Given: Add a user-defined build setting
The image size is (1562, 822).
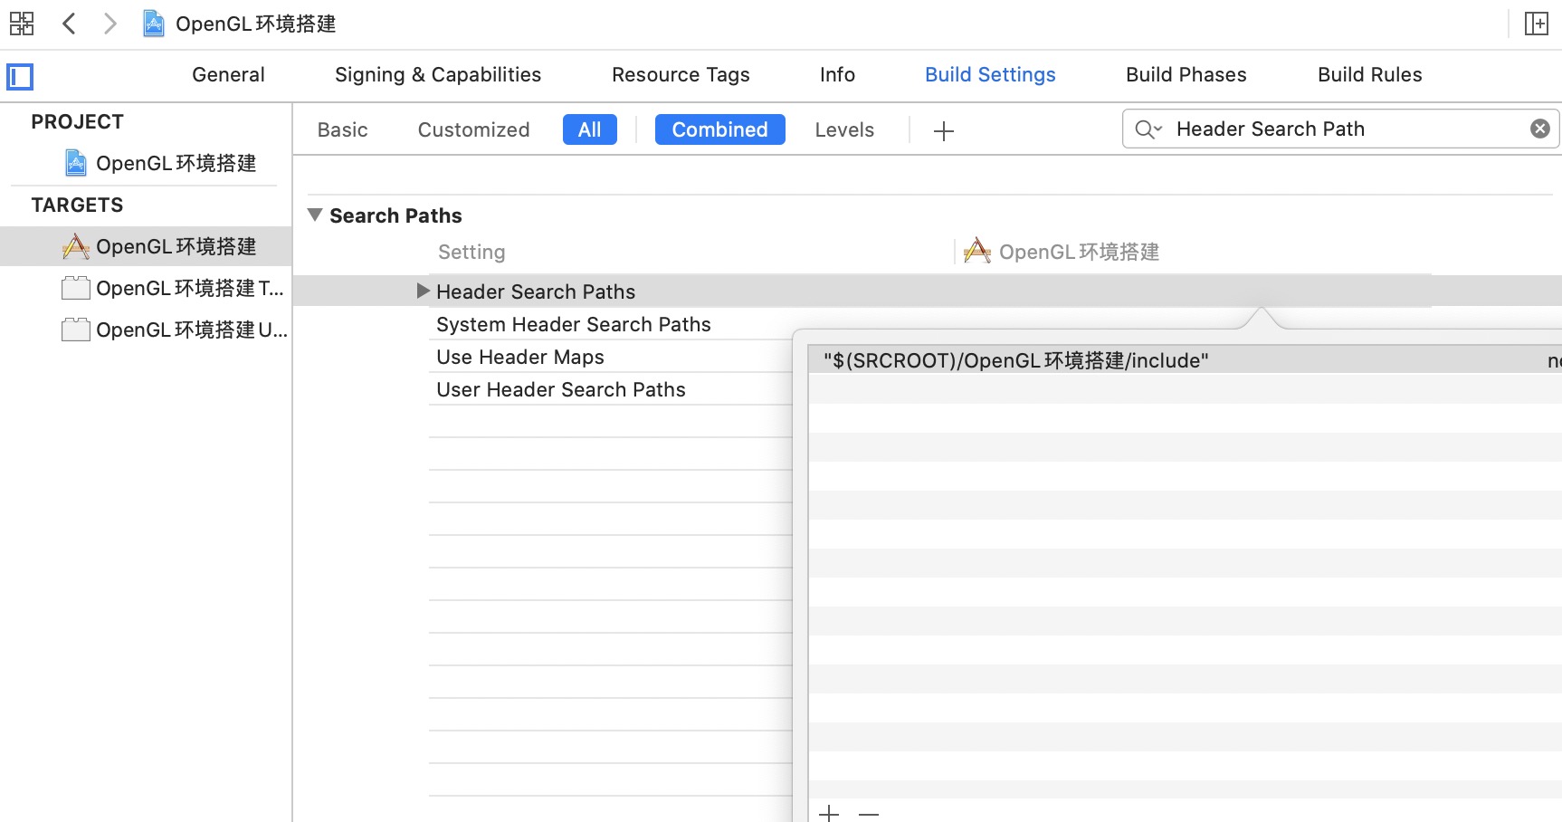Looking at the screenshot, I should point(944,131).
